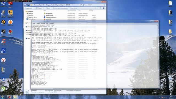176x99 pixels.
Task: Open top desktop folder on right side
Action: click(x=170, y=4)
